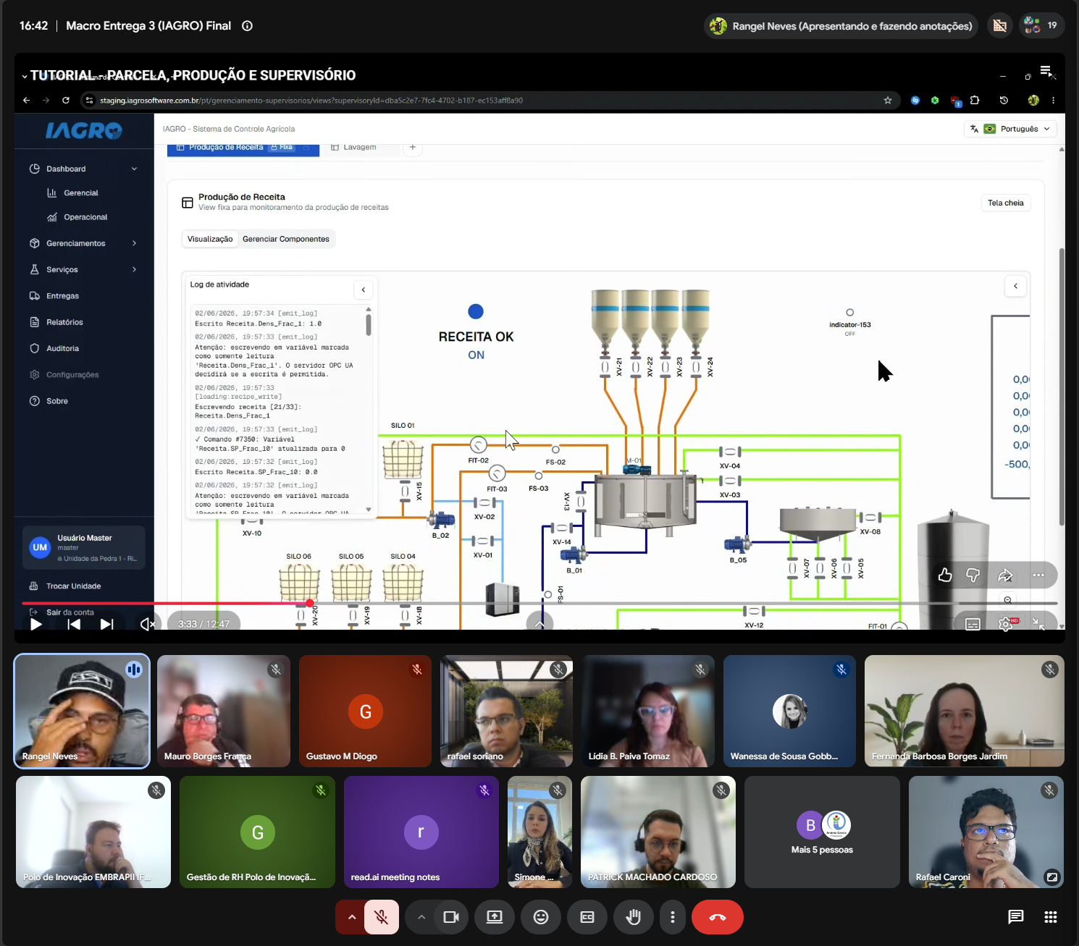Click the present screen icon
The width and height of the screenshot is (1079, 946).
pos(494,917)
